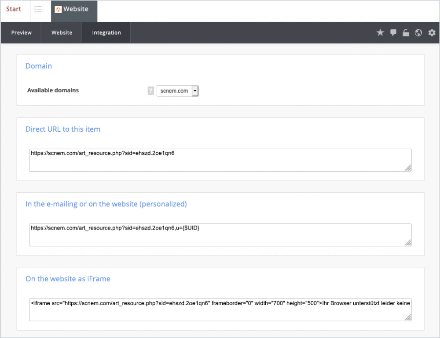This screenshot has width=440, height=338.
Task: Go to the Start tab
Action: (x=14, y=9)
